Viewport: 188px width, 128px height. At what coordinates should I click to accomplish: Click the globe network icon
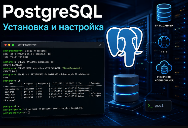click(x=164, y=42)
